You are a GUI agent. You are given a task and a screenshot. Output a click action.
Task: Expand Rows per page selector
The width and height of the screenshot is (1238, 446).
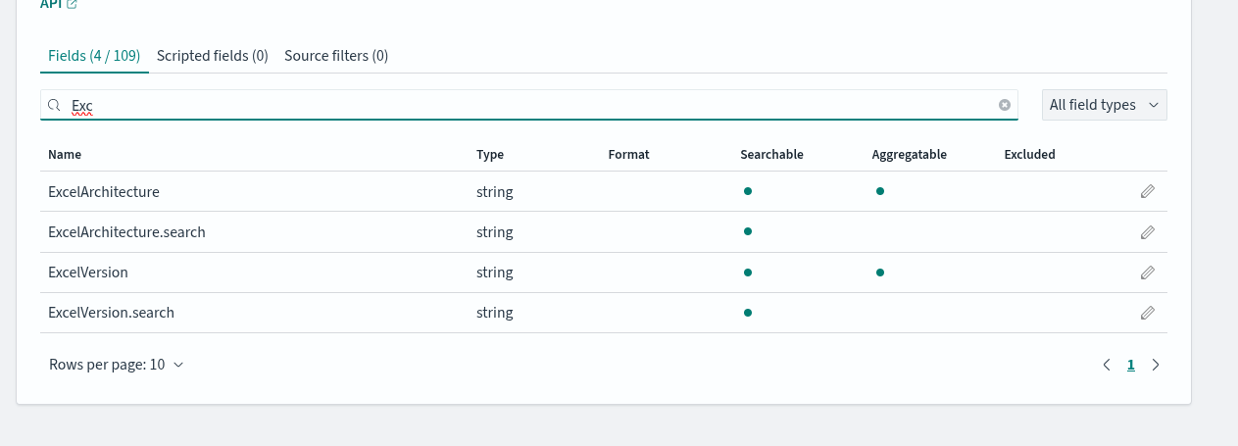(x=116, y=365)
